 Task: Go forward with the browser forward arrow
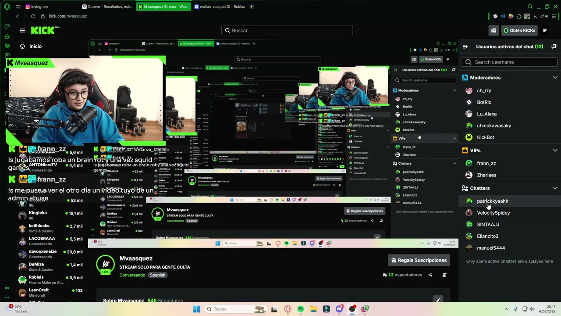coord(25,16)
